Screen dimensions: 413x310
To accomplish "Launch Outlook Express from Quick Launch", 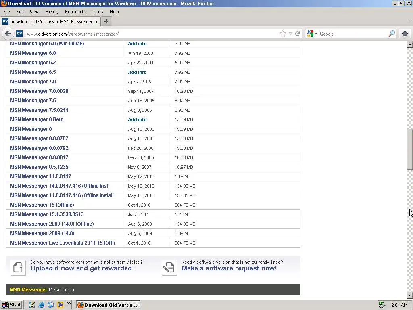I will [50, 305].
